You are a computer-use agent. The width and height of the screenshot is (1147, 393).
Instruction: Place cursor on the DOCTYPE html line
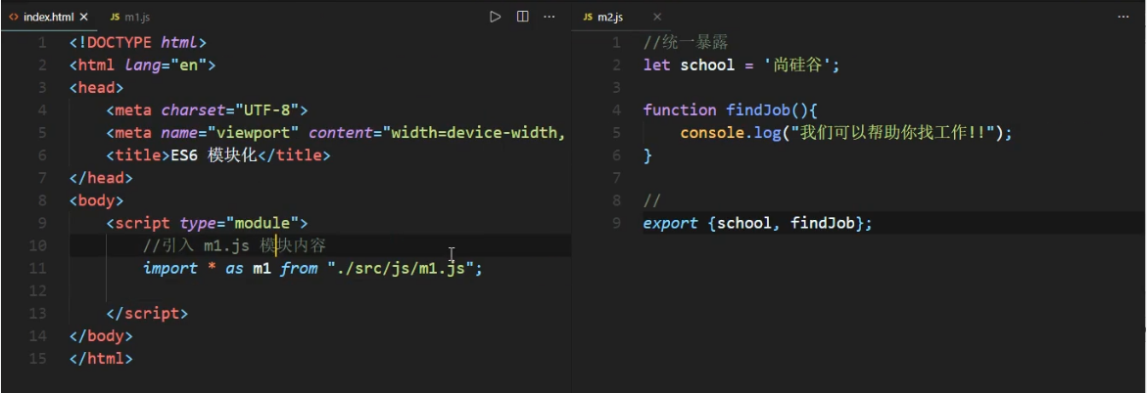[138, 42]
